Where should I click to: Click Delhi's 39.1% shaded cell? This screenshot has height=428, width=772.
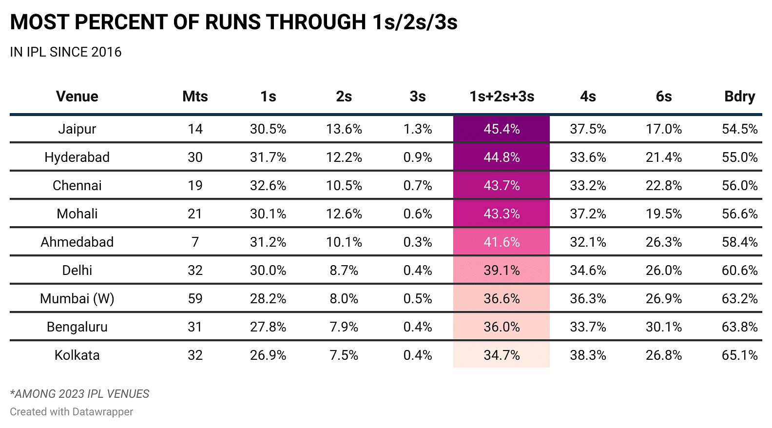(502, 271)
